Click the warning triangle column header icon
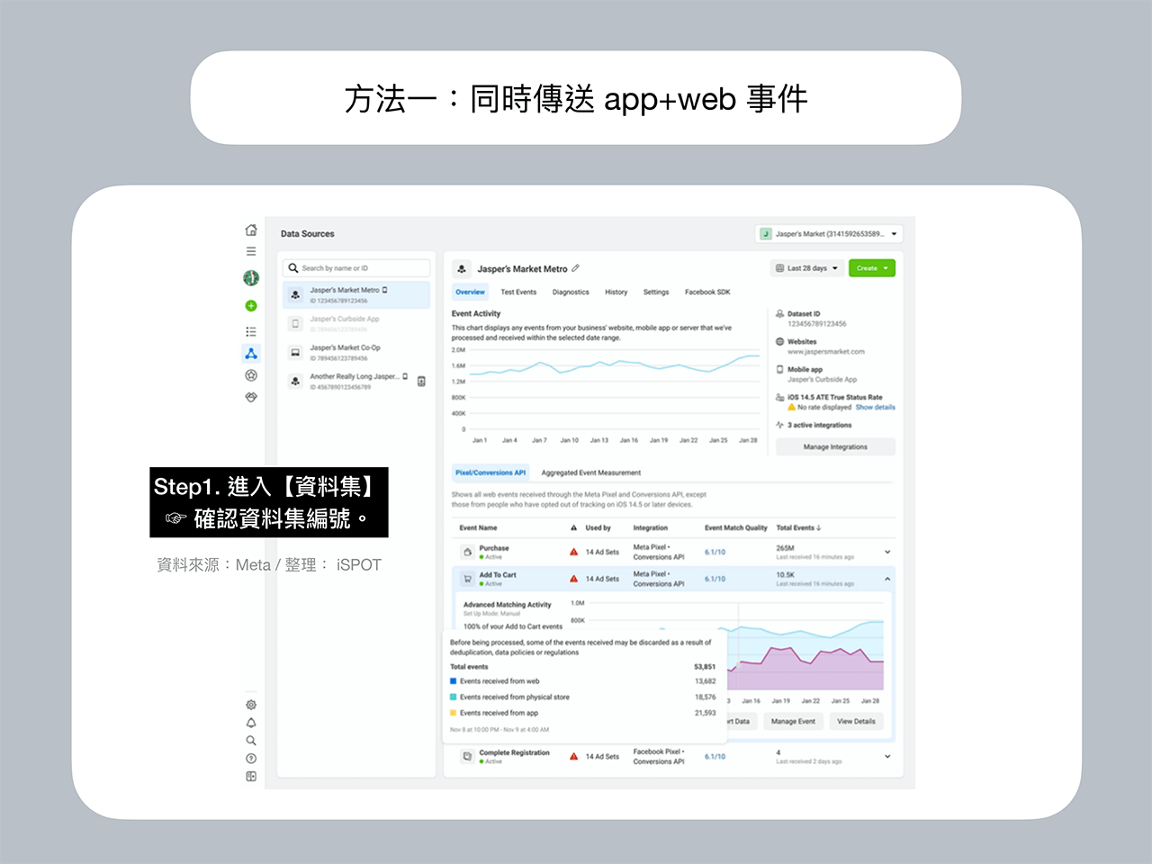The width and height of the screenshot is (1152, 864). [574, 528]
